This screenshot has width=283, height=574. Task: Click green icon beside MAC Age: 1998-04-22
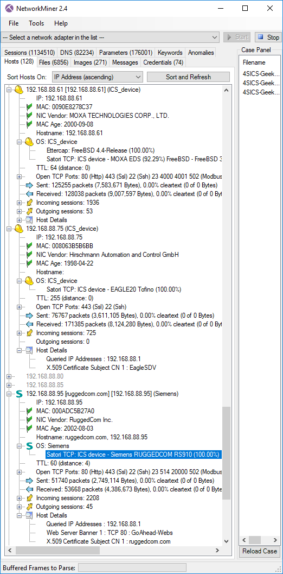point(30,263)
